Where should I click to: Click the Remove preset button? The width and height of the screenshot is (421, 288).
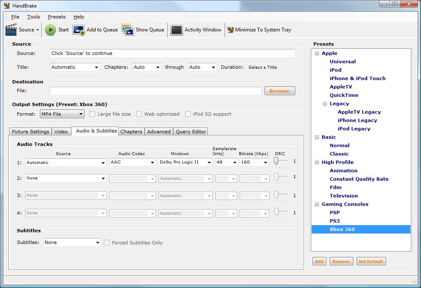pos(341,261)
